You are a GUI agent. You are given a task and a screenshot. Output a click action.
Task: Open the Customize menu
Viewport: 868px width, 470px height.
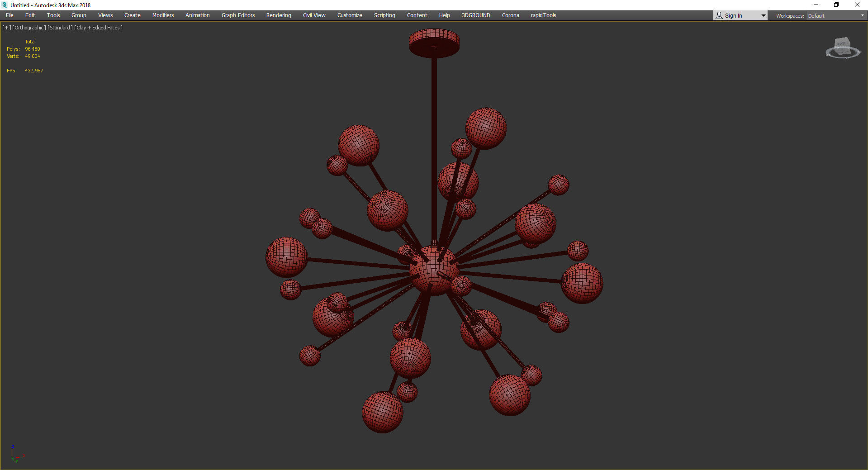tap(350, 15)
